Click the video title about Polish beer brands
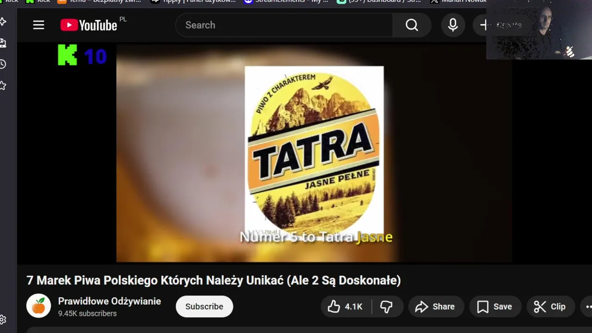The width and height of the screenshot is (592, 333). (214, 280)
